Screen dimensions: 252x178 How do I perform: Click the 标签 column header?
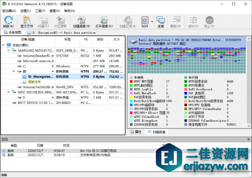[x=68, y=39]
